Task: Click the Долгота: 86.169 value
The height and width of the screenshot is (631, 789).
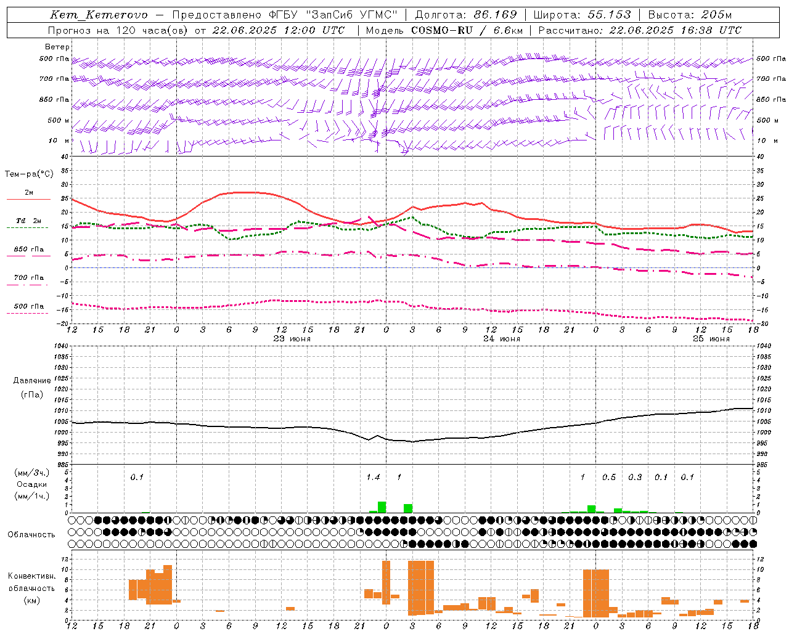Action: (x=466, y=15)
